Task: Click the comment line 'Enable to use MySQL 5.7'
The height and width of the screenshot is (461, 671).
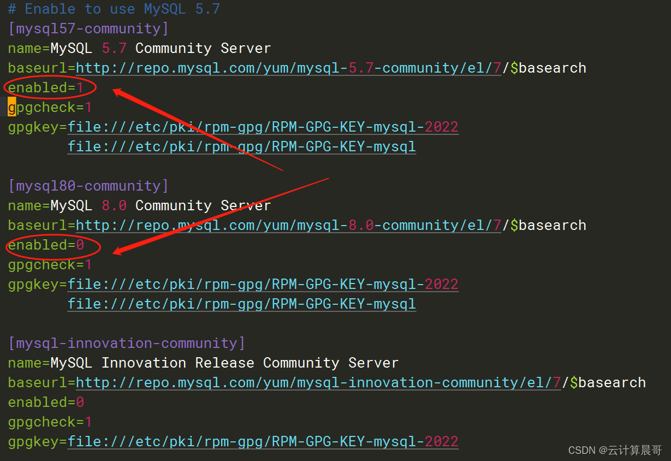Action: pyautogui.click(x=114, y=9)
